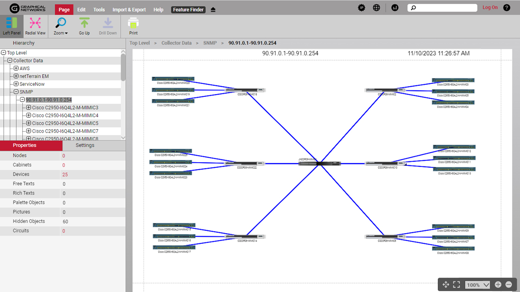Activate the pan arrows icon in zoom bar
The image size is (520, 292).
coord(446,285)
